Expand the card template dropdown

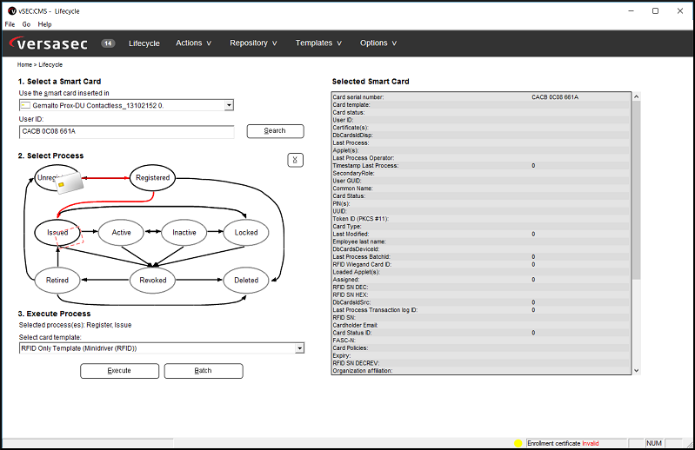click(299, 348)
